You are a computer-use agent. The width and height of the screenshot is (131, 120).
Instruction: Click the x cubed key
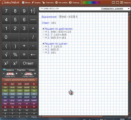[x=15, y=63]
